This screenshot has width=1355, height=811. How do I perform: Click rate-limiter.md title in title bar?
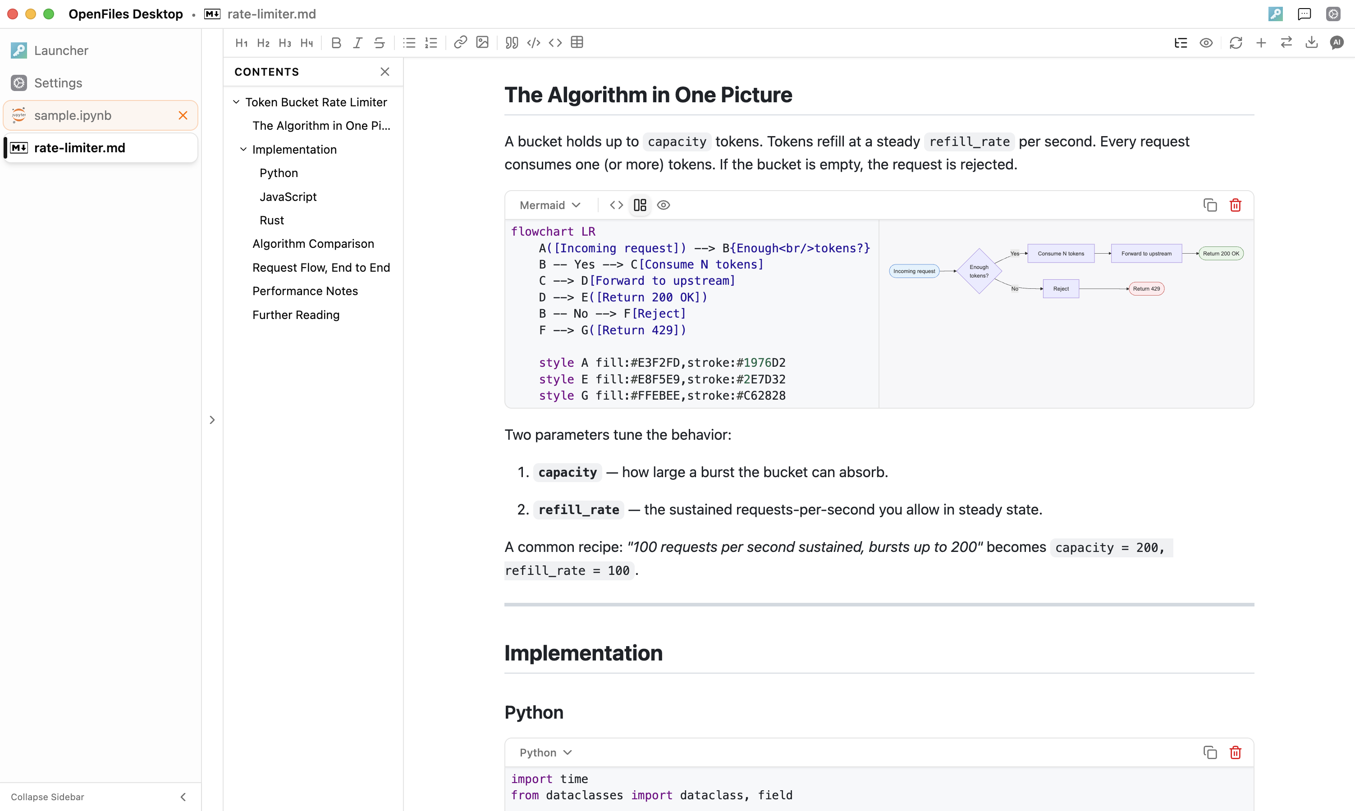[272, 14]
